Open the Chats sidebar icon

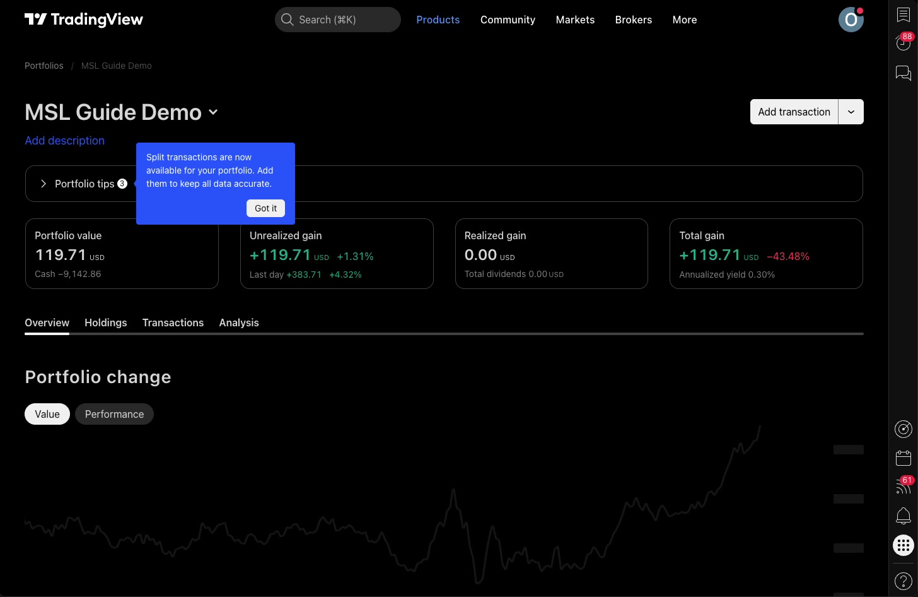[903, 73]
